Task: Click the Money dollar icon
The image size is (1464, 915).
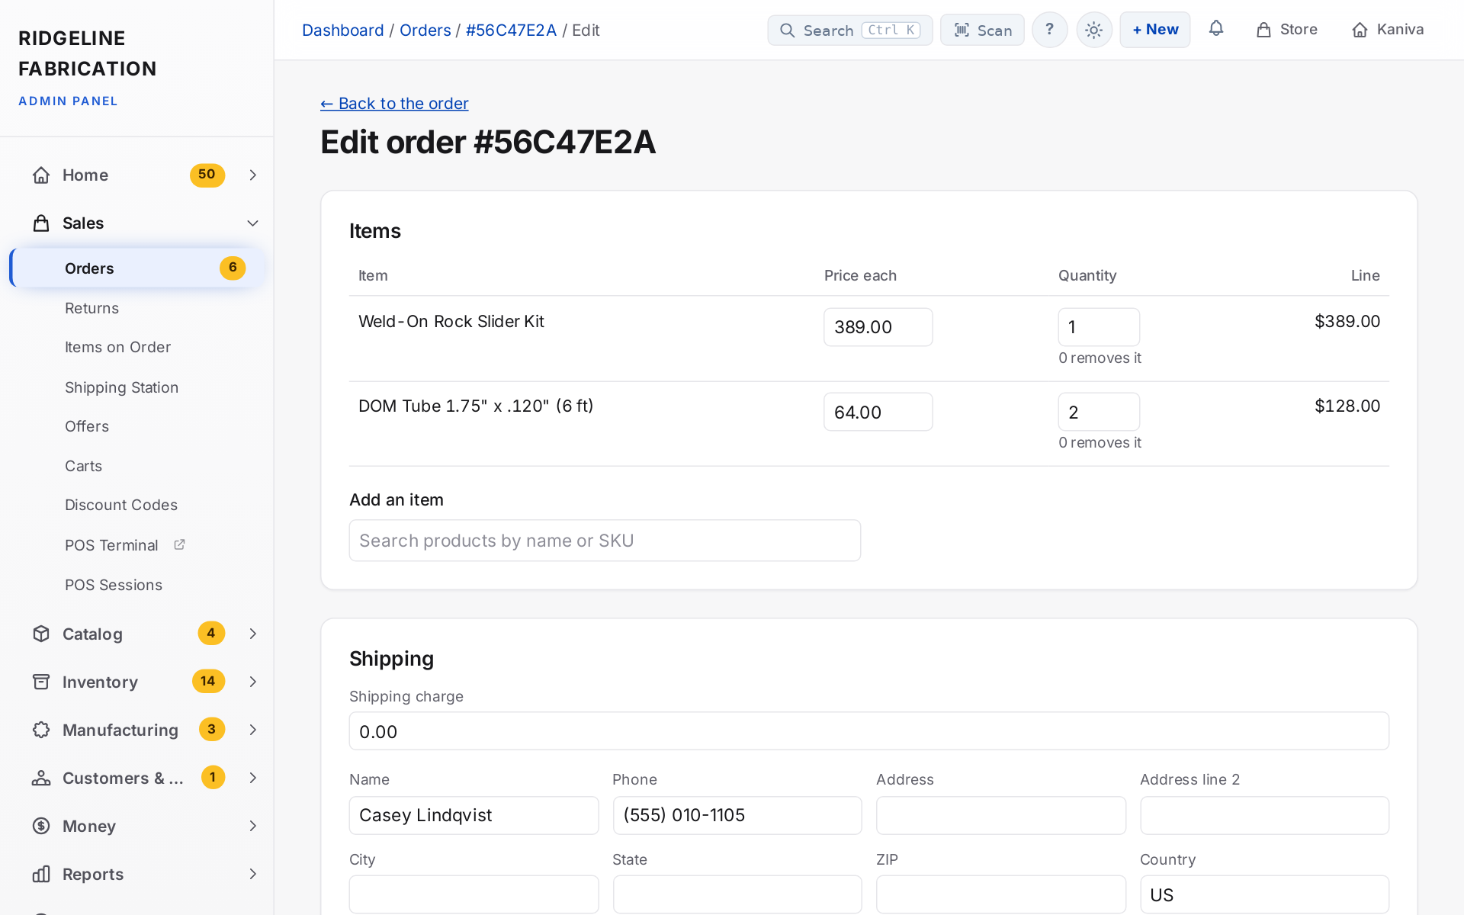Action: [41, 826]
